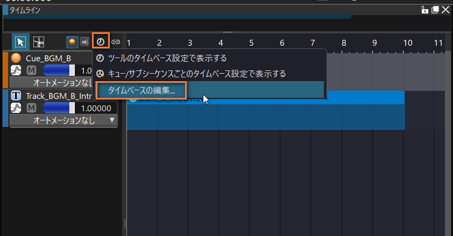Select the scissors split tool

tap(39, 42)
